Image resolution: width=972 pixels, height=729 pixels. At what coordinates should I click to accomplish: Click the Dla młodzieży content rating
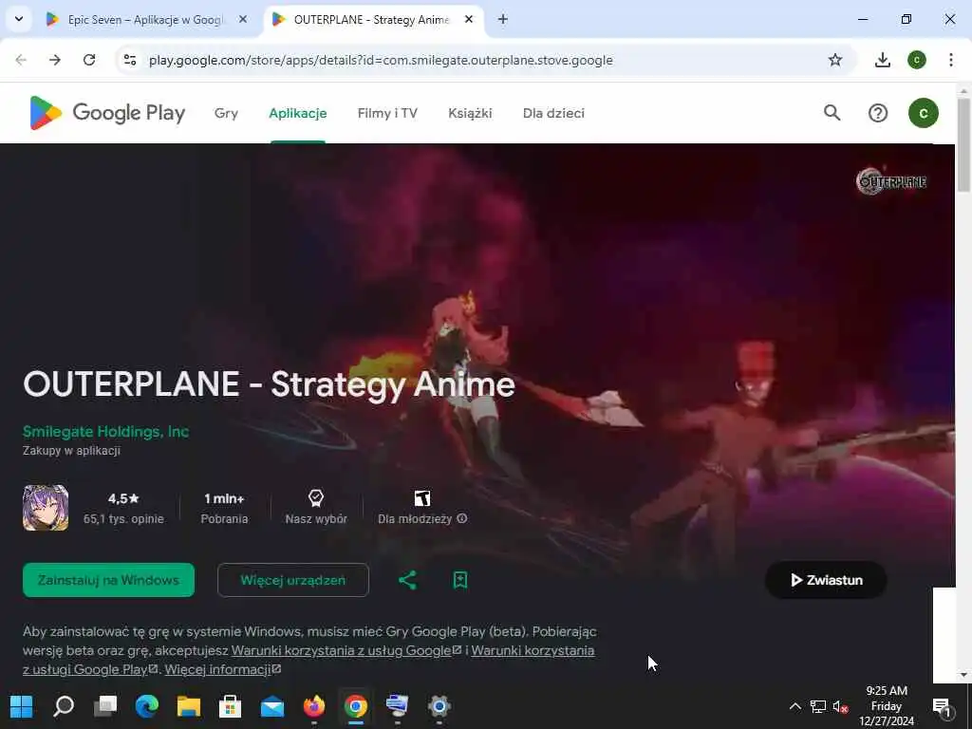[422, 508]
